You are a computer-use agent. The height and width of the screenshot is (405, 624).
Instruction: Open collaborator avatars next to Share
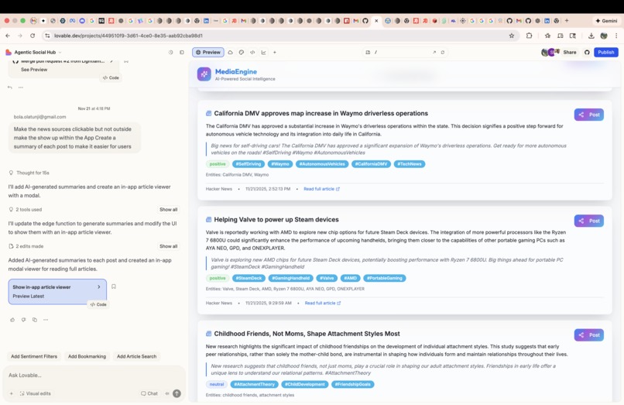(x=550, y=52)
